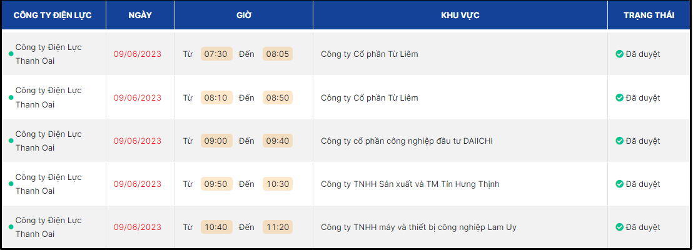Click the green dot in the 07:30 row
Viewport: 693px width, 250px height.
11,54
